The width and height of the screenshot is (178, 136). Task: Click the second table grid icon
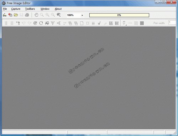coord(117,23)
